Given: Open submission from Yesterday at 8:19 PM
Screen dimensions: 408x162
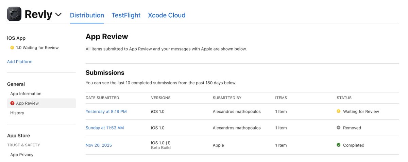Looking at the screenshot, I should [x=106, y=112].
